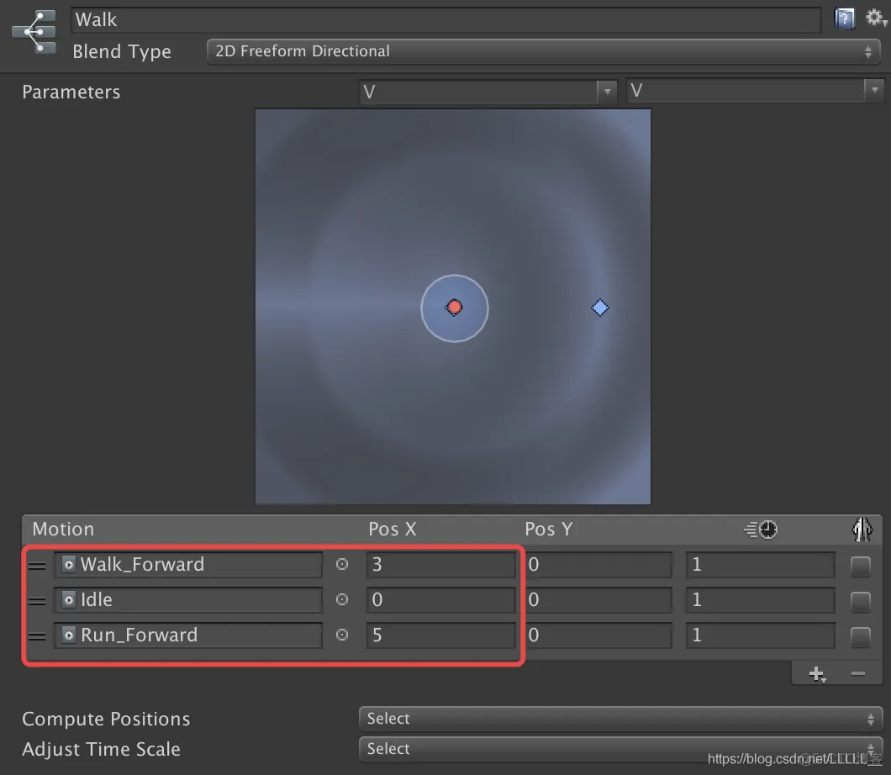This screenshot has width=891, height=775.
Task: Edit Pos X value 3 for Walk_Forward
Action: [441, 565]
